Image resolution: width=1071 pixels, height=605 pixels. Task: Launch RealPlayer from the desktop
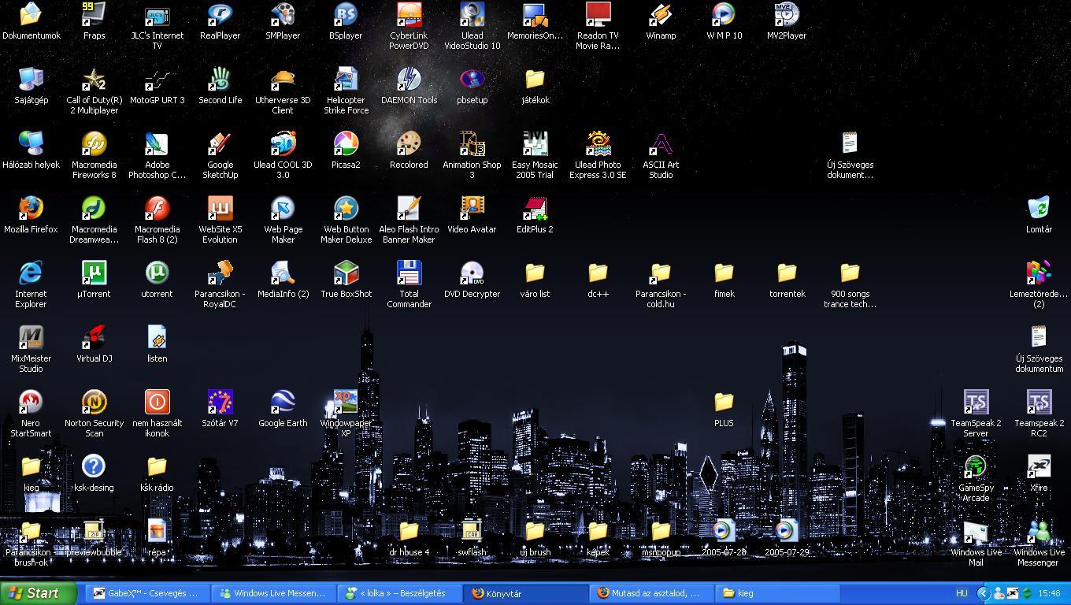coord(220,21)
